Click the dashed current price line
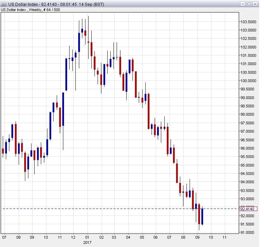Viewport: 264px width, 247px height. pos(104,209)
